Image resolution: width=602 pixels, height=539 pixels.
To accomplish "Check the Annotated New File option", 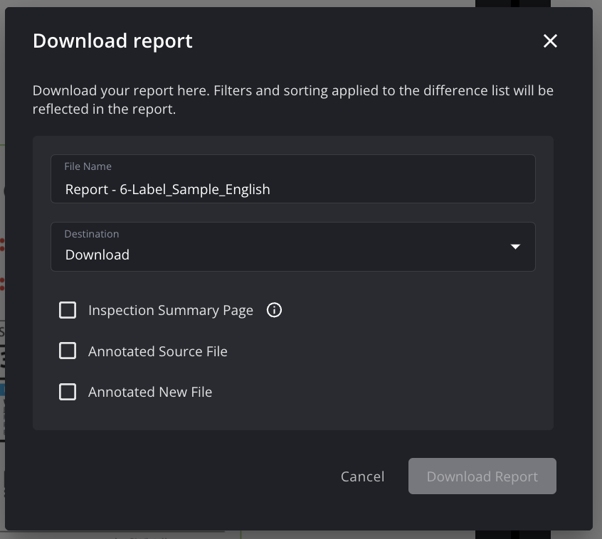I will click(x=68, y=392).
